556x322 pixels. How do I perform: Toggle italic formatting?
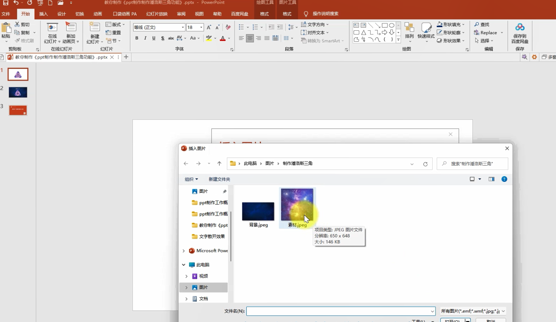click(x=145, y=38)
